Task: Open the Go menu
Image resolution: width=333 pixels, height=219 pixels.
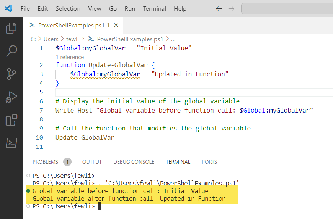Action: click(113, 9)
